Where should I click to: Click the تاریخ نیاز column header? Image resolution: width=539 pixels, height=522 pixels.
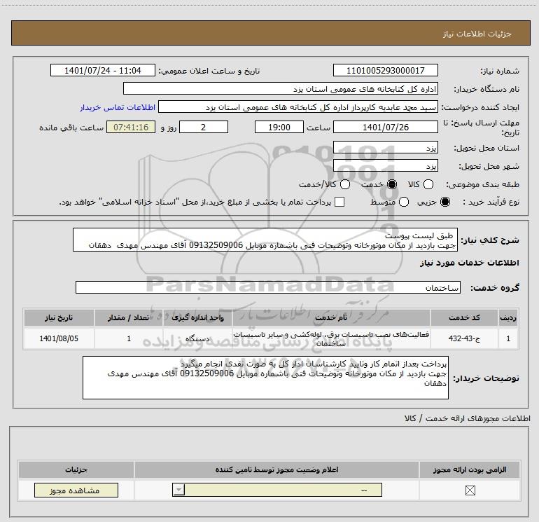tap(59, 317)
